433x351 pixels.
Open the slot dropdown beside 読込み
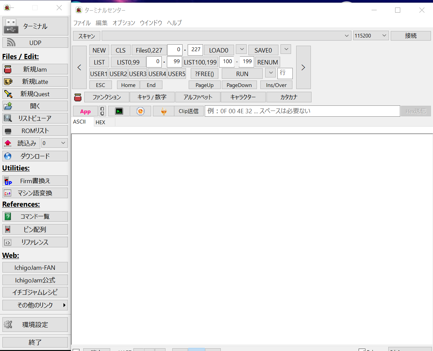(x=54, y=143)
